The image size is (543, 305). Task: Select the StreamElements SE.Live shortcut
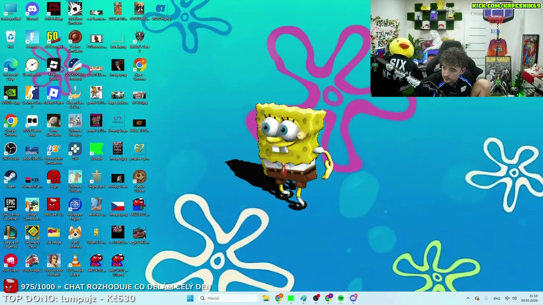click(x=75, y=97)
